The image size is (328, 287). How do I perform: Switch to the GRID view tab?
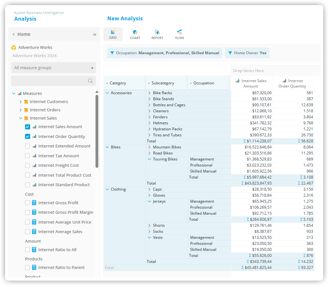click(113, 35)
